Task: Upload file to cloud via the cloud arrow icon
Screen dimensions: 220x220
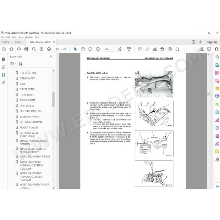Action: click(x=19, y=49)
